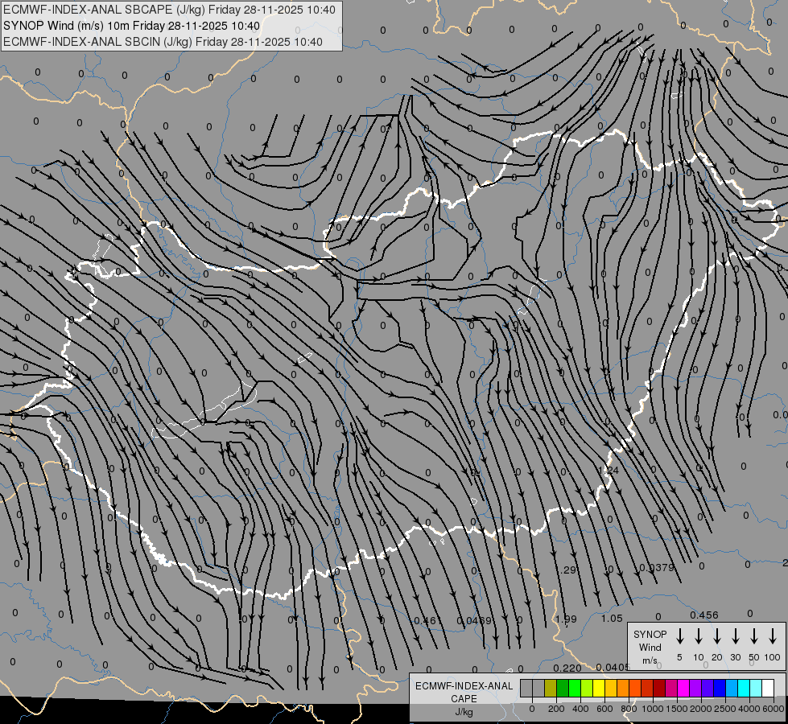Select the yellow-green swatch right of 400

pos(587,688)
